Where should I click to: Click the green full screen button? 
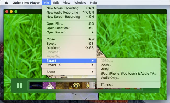point(16,11)
